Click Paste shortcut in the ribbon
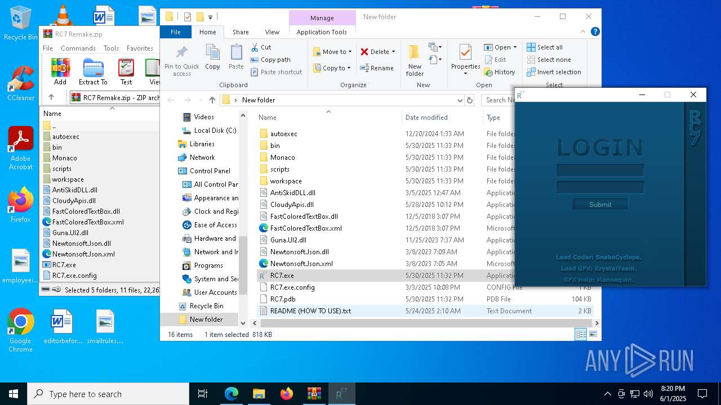 tap(276, 72)
